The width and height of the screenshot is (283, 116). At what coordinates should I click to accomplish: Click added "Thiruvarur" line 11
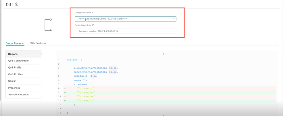tap(170, 101)
